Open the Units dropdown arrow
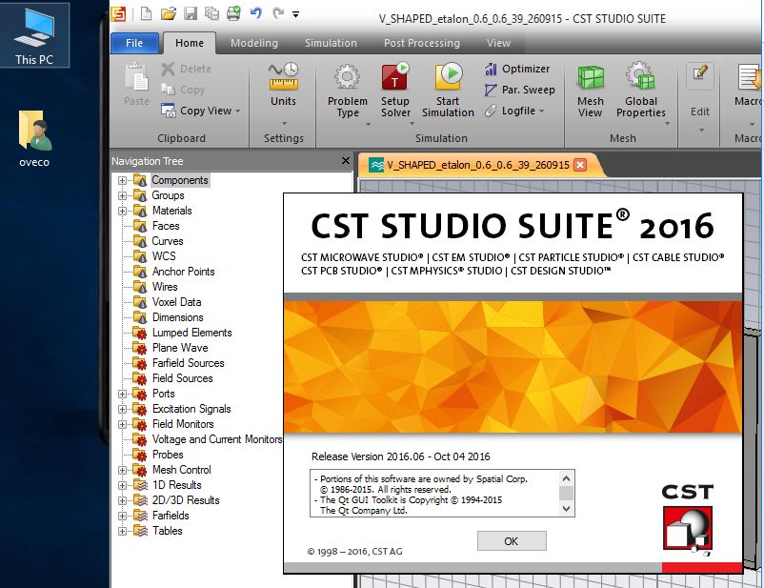Screen dimensions: 764x588 284,123
